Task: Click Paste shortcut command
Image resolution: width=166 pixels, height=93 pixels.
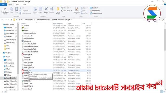Action: pyautogui.click(x=25, y=13)
